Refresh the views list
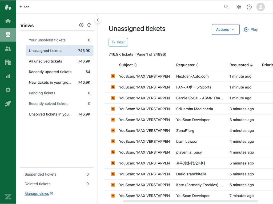 [x=89, y=25]
